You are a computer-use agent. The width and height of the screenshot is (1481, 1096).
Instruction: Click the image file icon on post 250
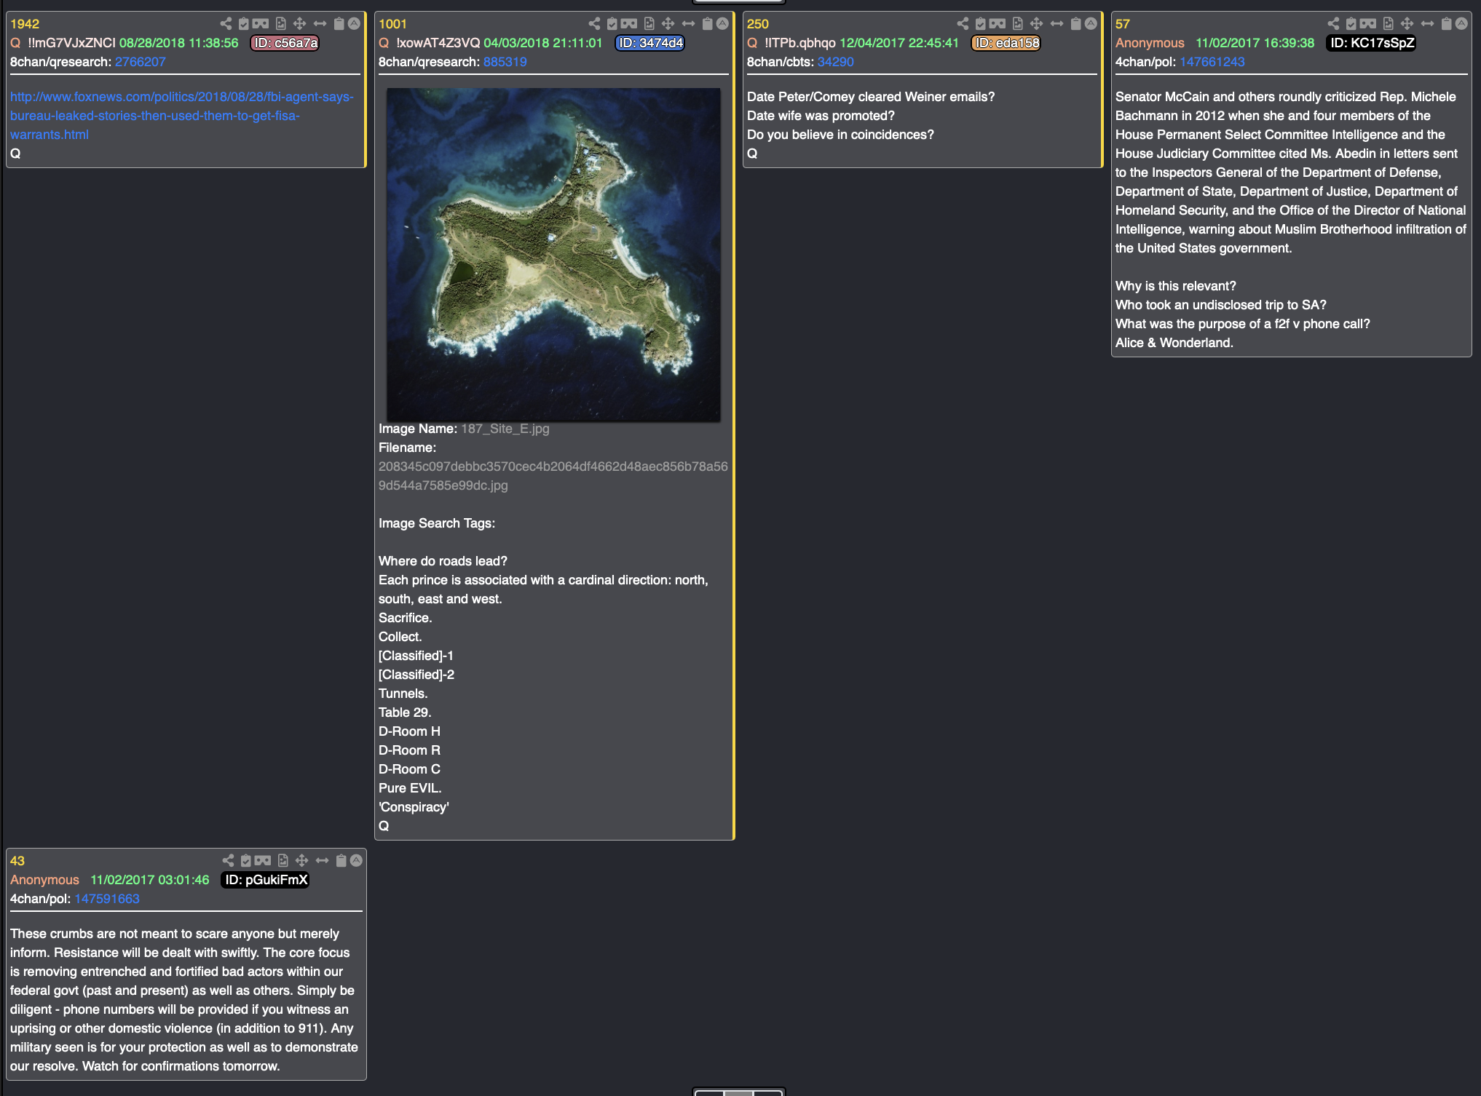tap(1018, 23)
